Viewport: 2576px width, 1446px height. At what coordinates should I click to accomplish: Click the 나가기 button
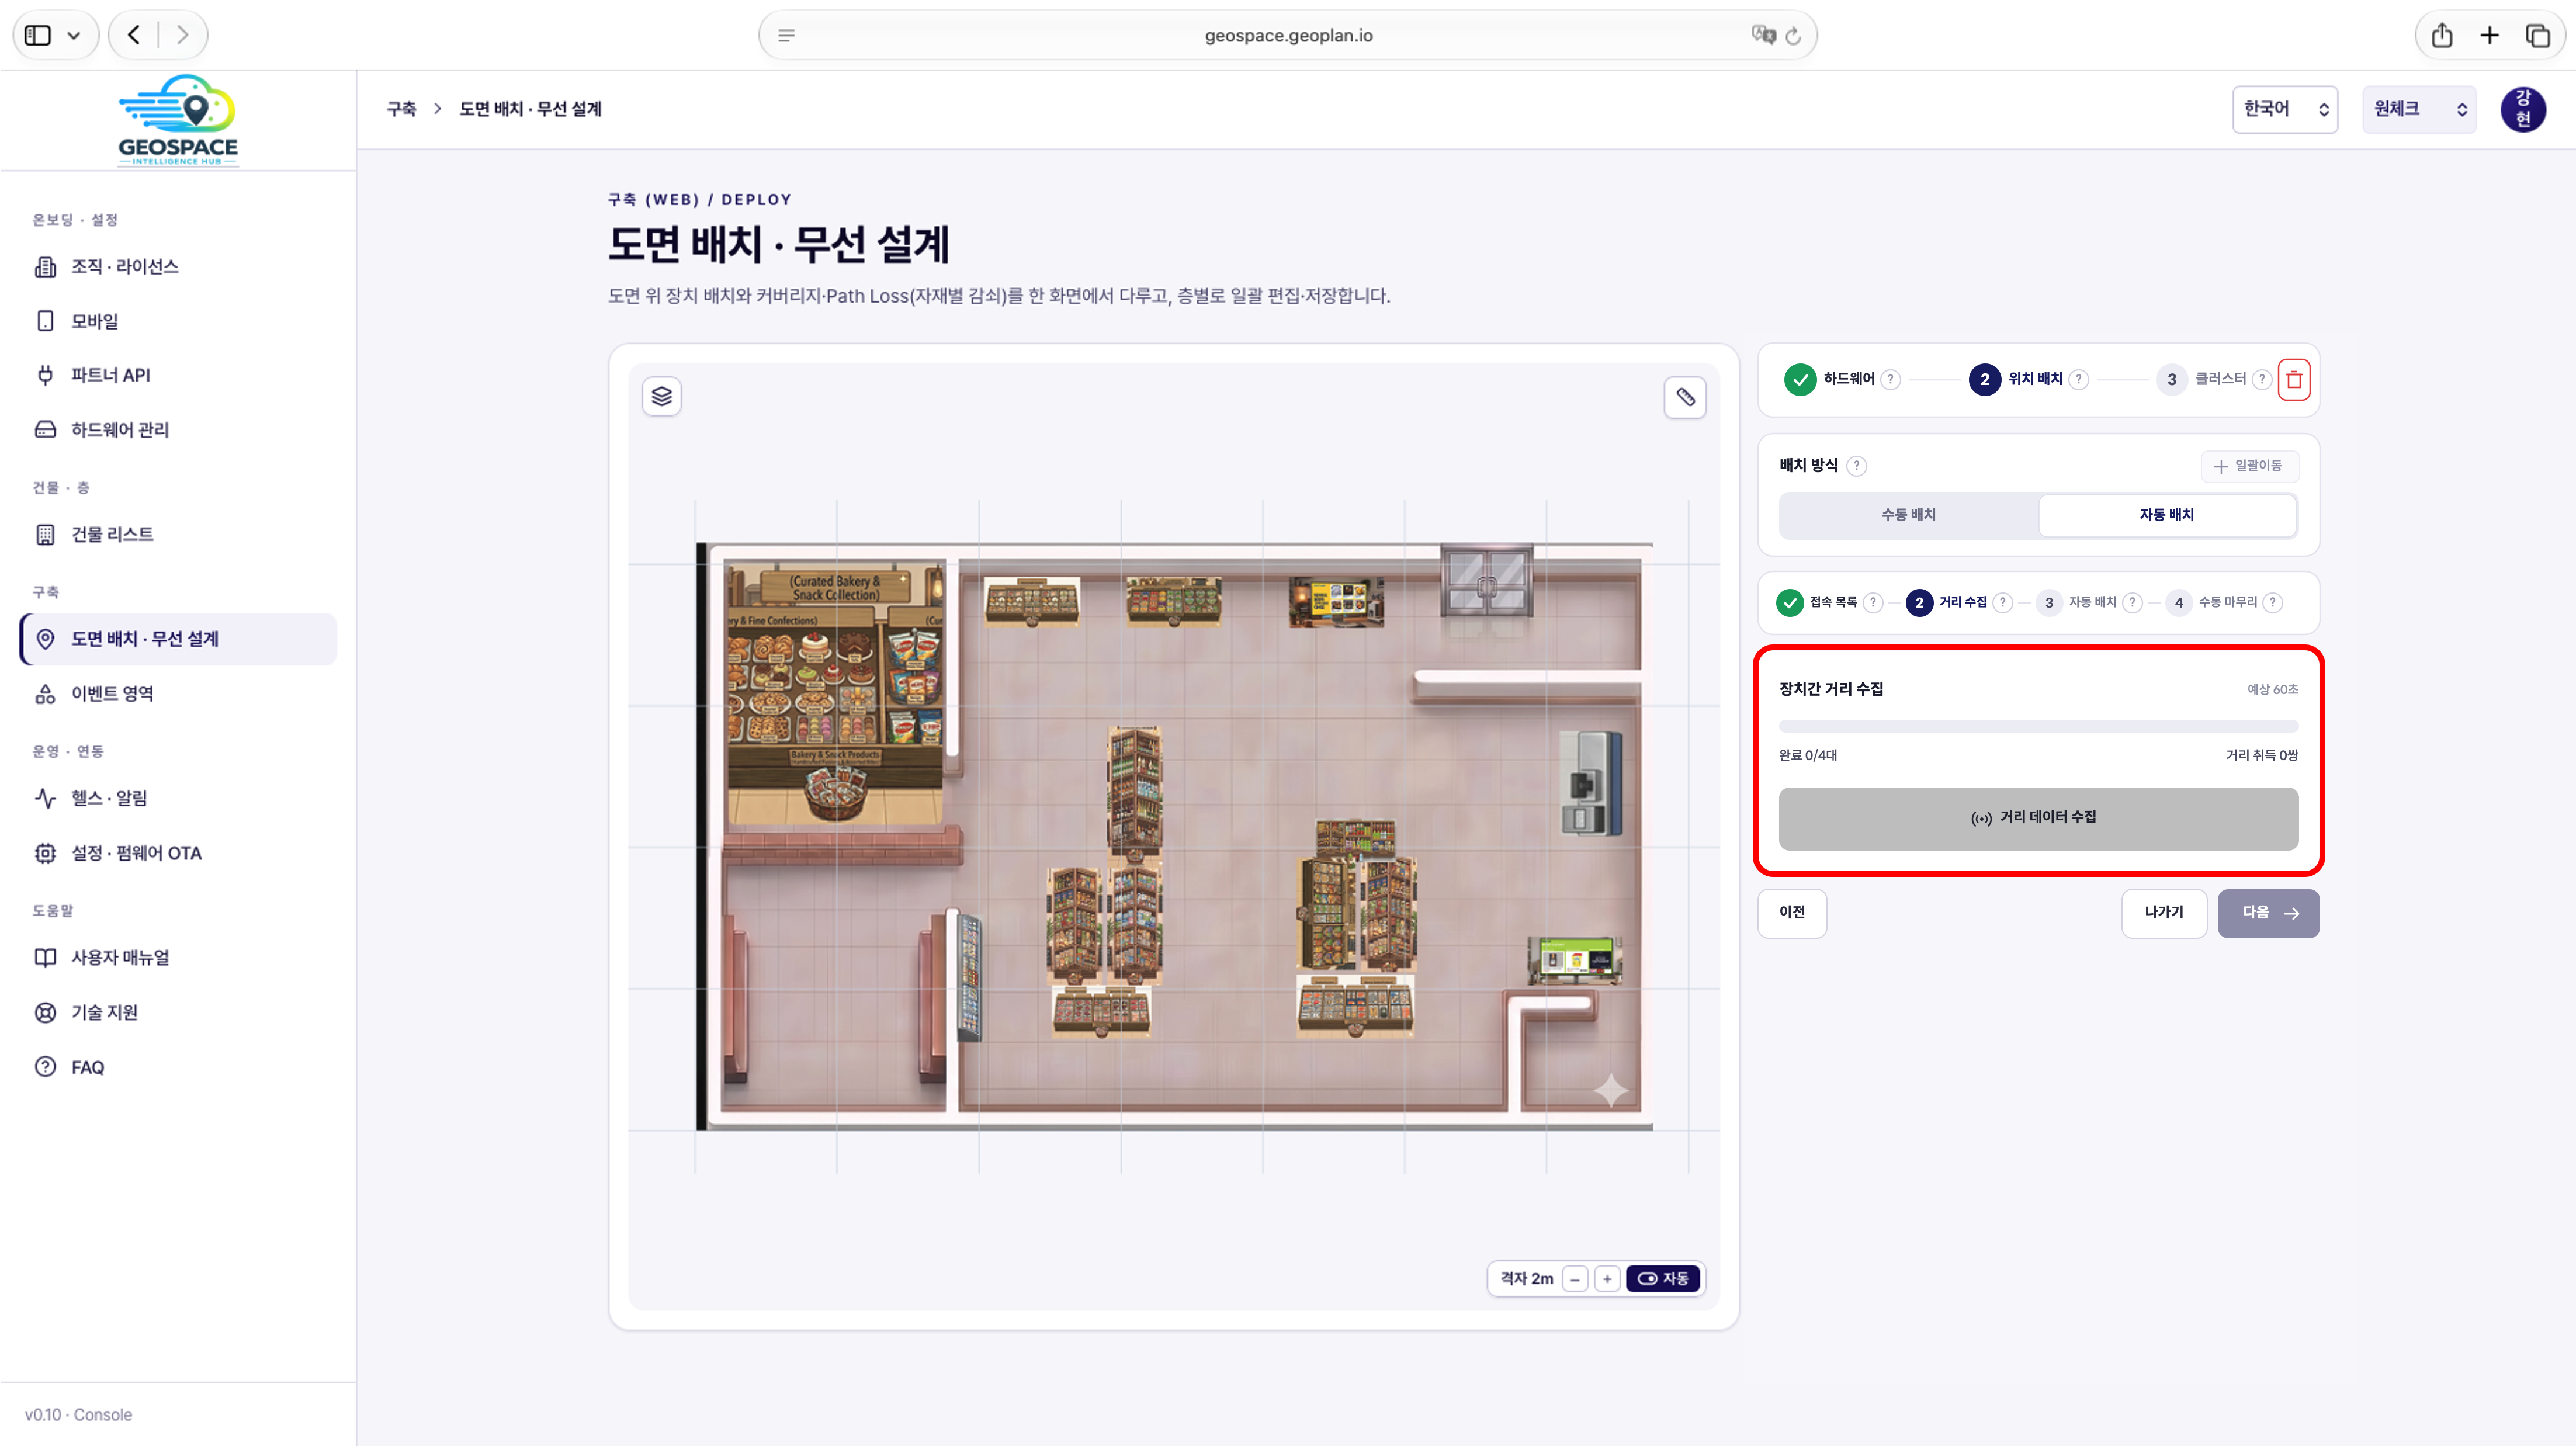[2164, 913]
